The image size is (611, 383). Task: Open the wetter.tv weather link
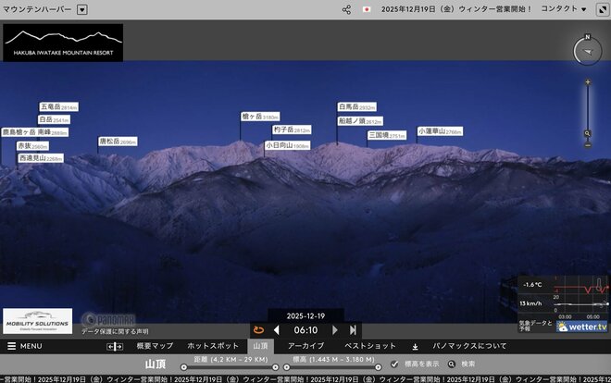(582, 327)
